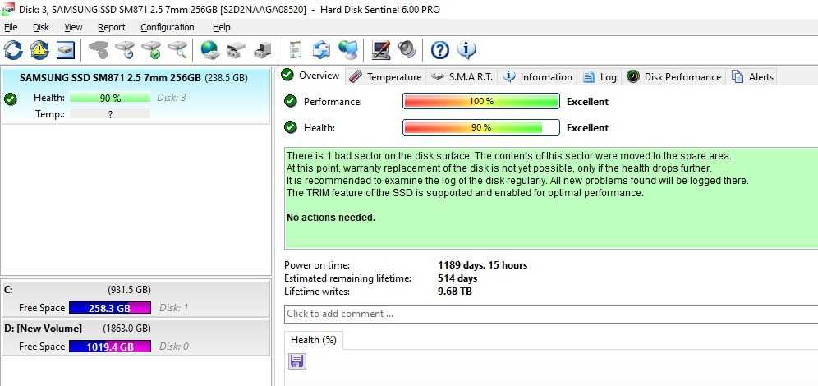Click the C: drive free space bar
Screen dimensions: 818x386
point(109,308)
